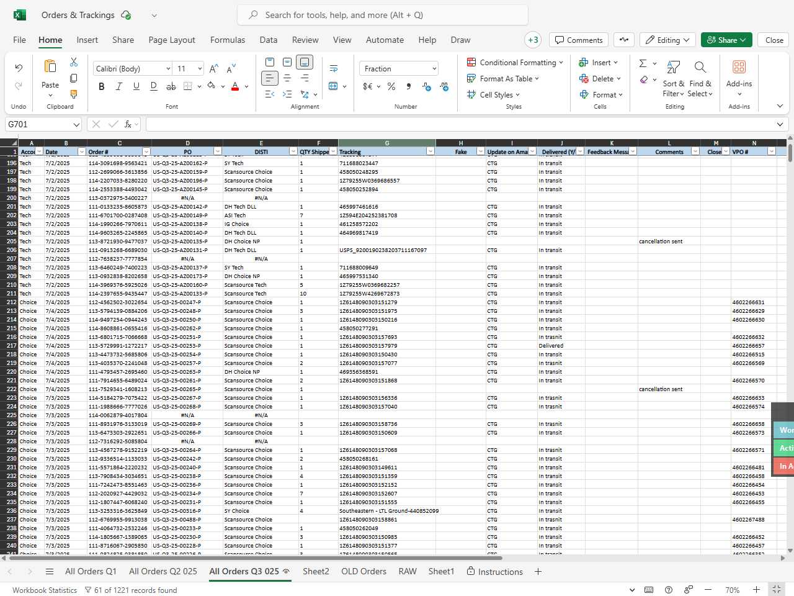Apply Comma Style number format icon
Screen dimensions: 794x596
[x=408, y=86]
